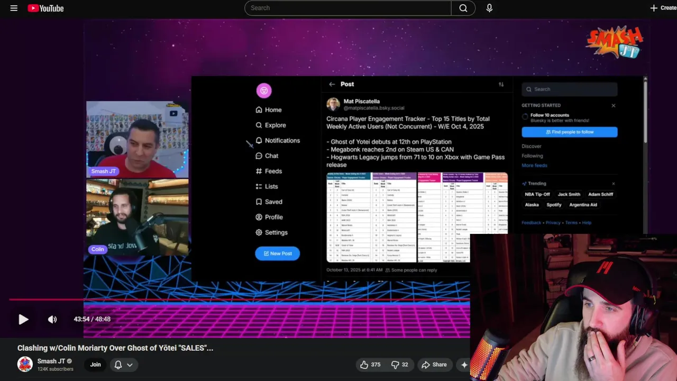Open Chat in the Bluesky sidebar
Screen dimensions: 677x381
point(267,156)
